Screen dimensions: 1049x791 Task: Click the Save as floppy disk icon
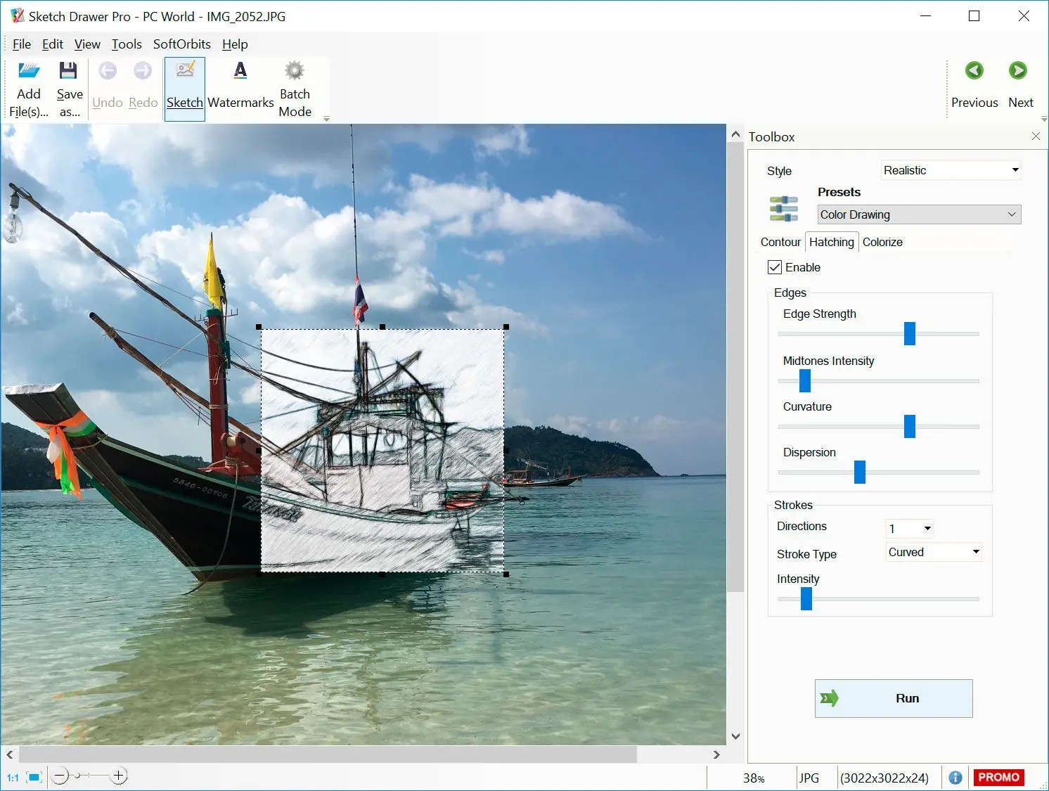point(68,72)
